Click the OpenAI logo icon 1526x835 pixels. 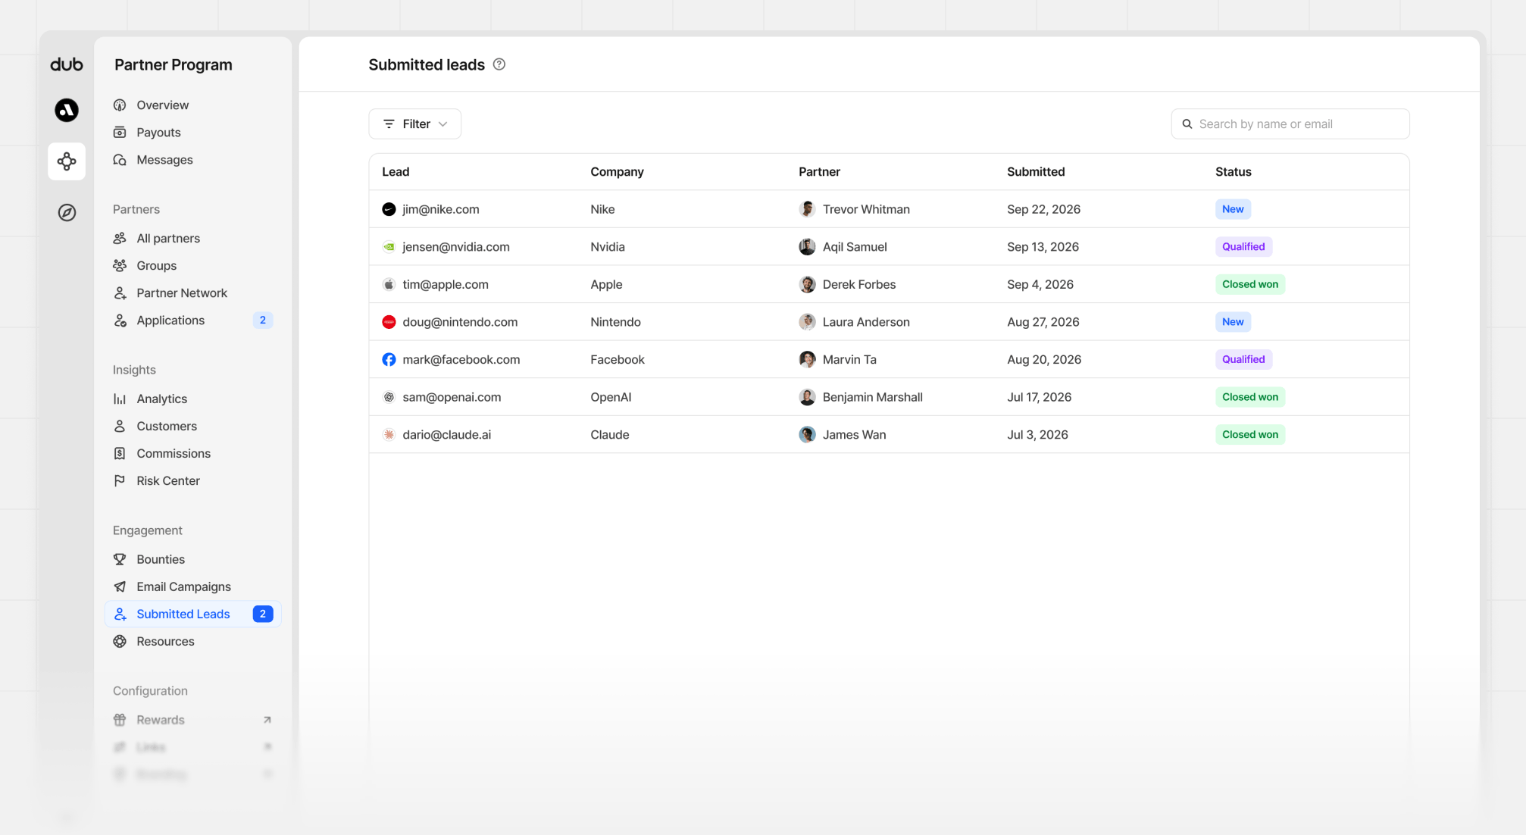tap(389, 397)
